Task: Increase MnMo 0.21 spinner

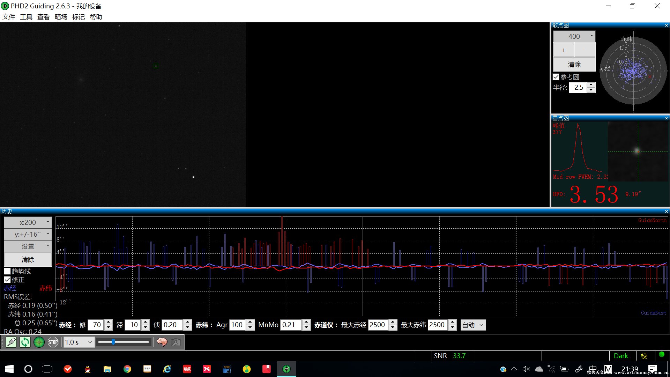Action: [x=306, y=323]
